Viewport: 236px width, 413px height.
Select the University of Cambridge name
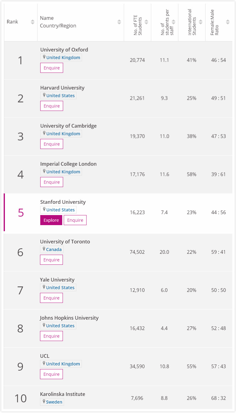68,126
